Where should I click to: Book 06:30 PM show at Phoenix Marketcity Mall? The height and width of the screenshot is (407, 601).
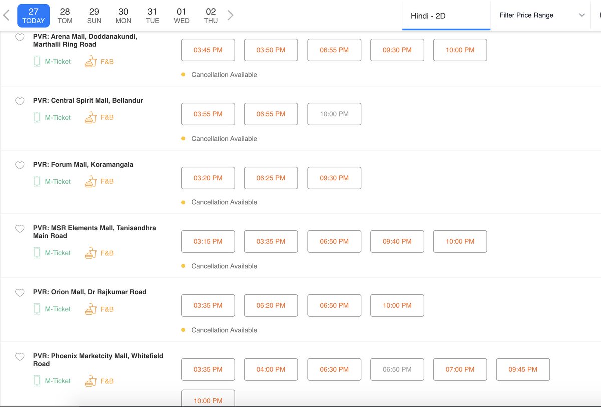[x=334, y=369]
